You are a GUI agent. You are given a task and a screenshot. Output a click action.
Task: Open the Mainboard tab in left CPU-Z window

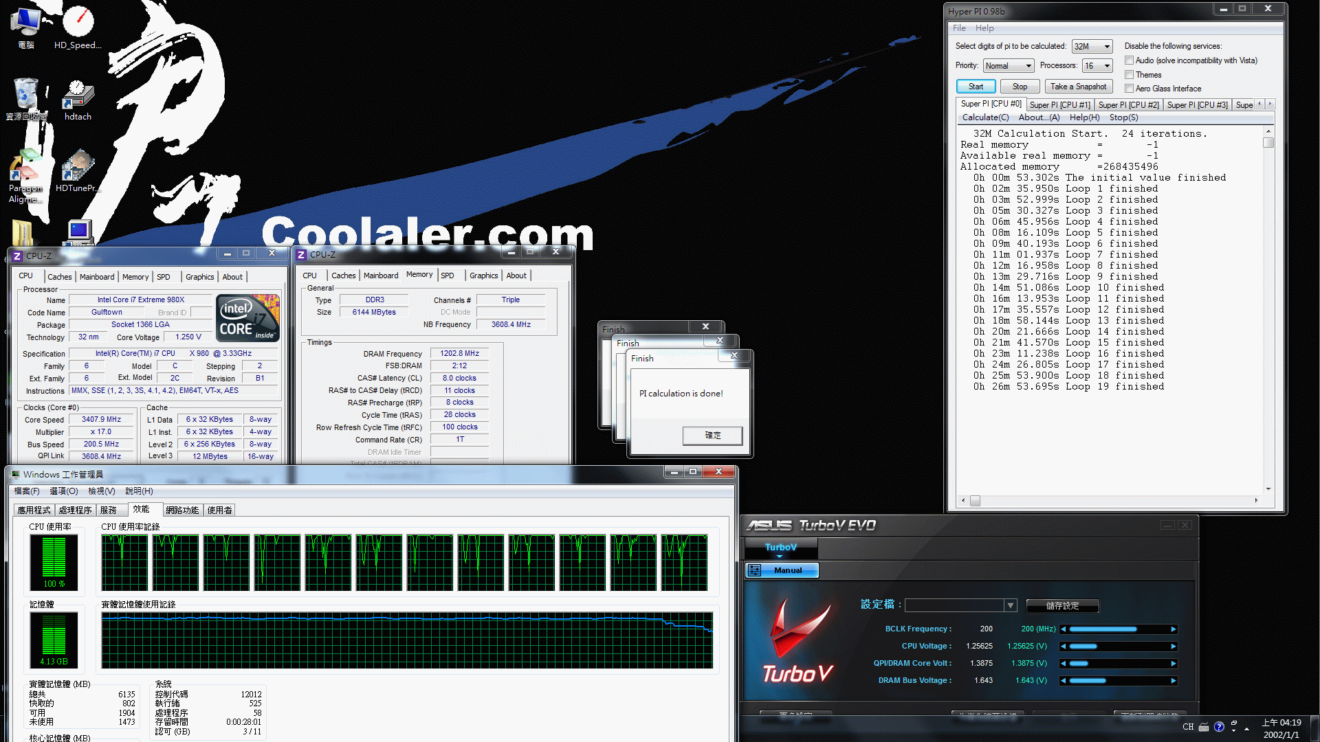click(97, 277)
